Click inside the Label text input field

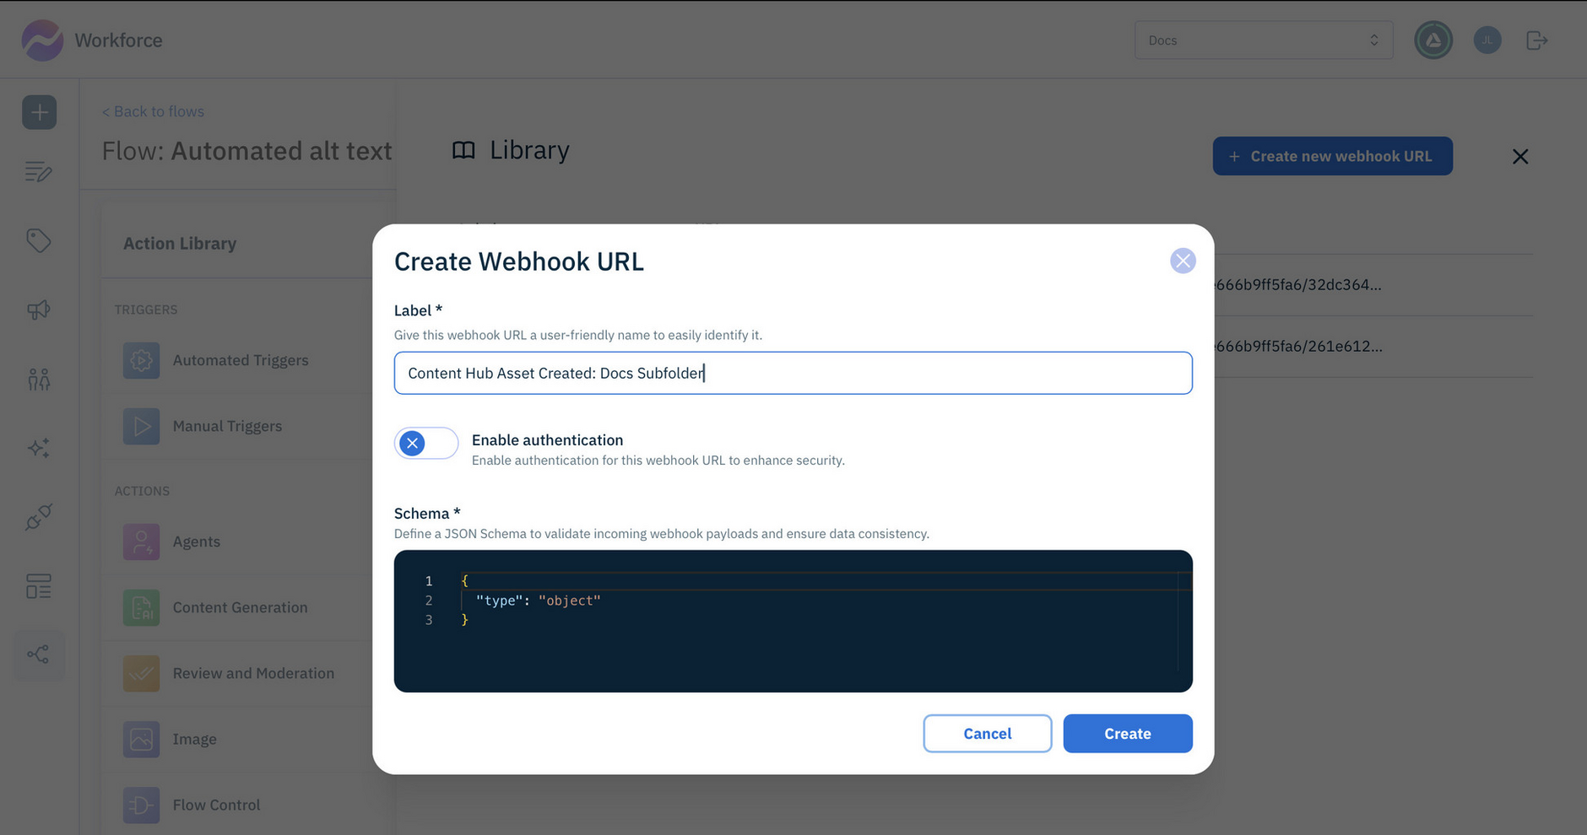(793, 373)
